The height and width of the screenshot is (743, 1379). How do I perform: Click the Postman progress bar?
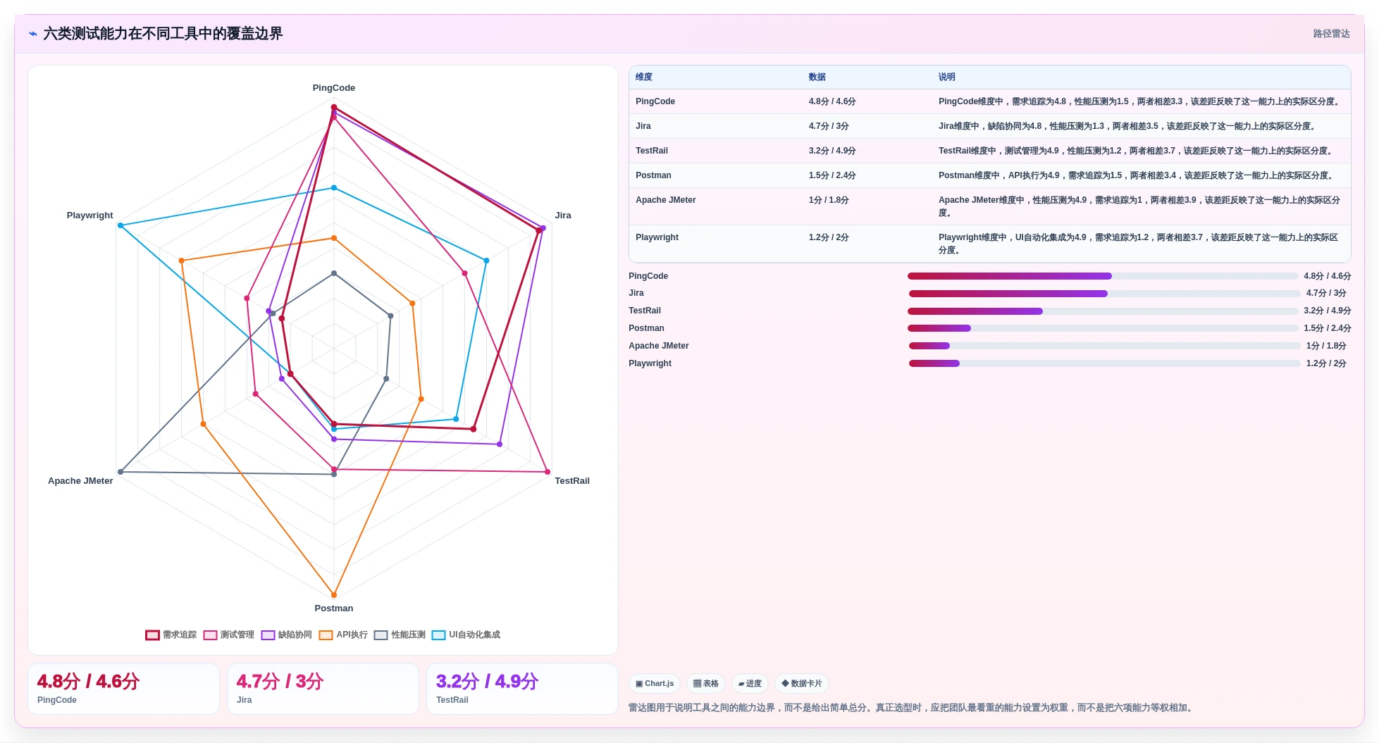(1103, 328)
